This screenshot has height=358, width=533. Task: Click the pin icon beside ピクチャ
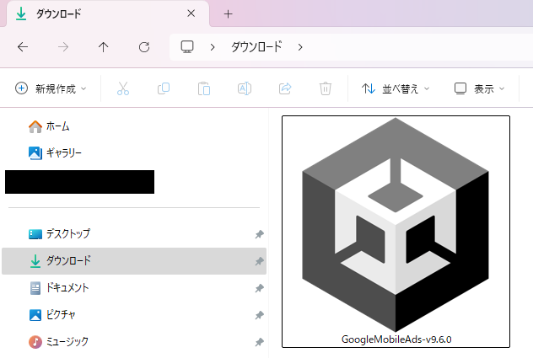point(260,315)
